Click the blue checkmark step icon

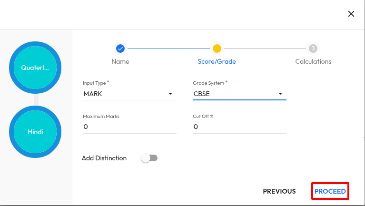click(x=120, y=48)
